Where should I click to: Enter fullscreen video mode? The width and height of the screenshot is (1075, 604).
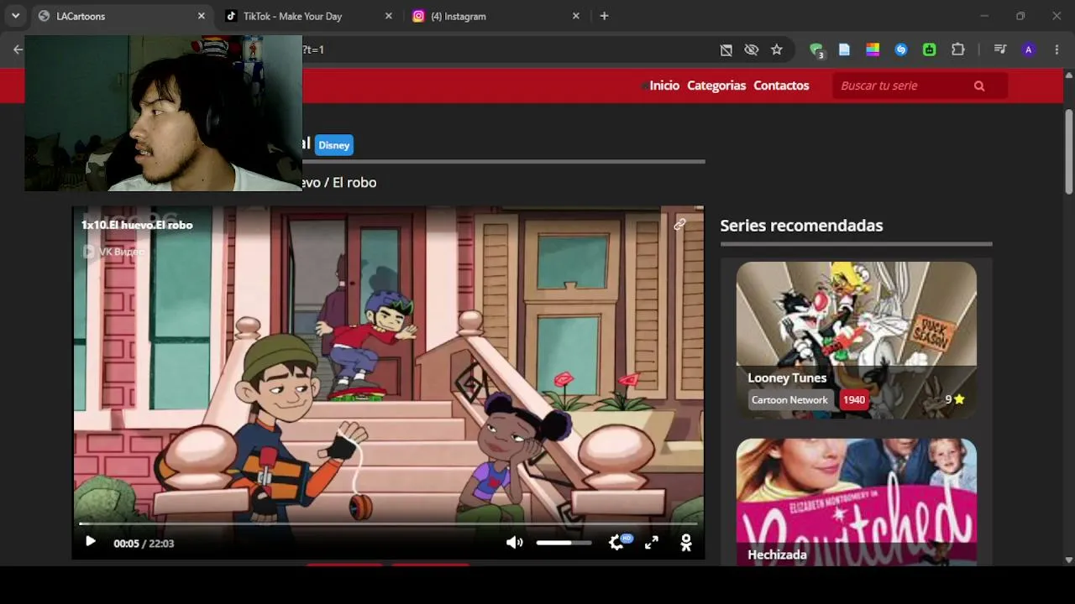652,543
